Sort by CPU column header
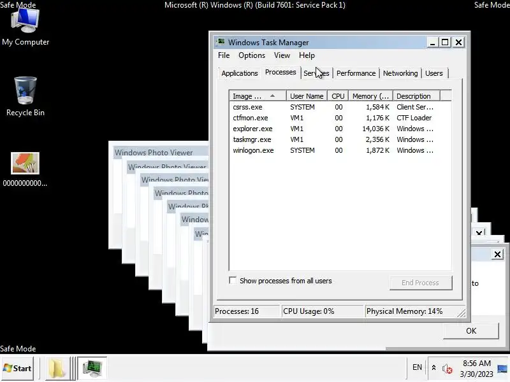This screenshot has width=510, height=382. pos(338,96)
